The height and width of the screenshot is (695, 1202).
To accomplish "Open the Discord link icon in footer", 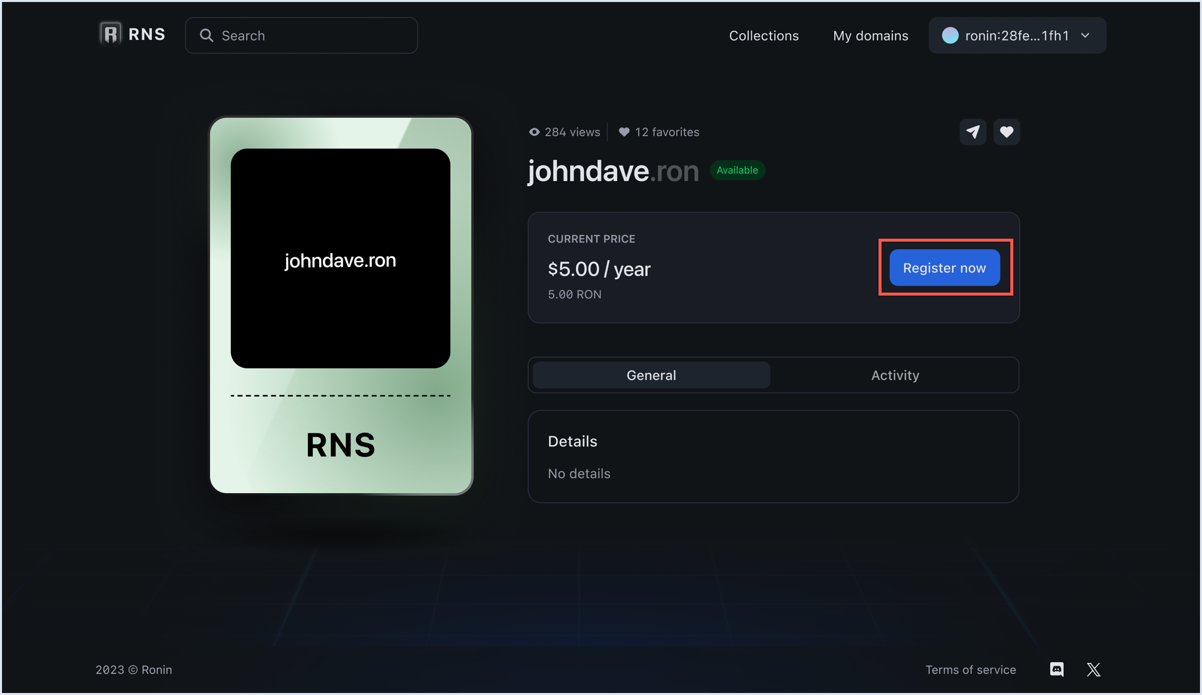I will pos(1057,670).
